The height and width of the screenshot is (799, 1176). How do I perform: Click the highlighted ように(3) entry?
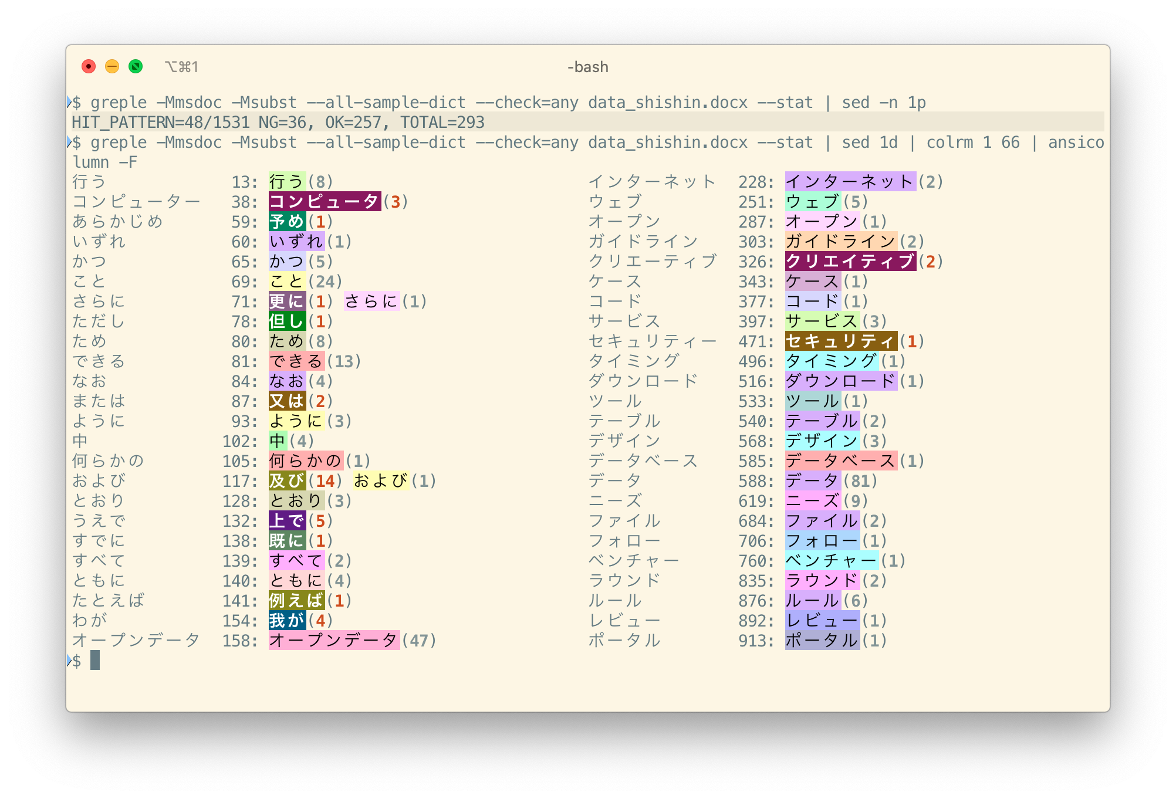tap(296, 421)
